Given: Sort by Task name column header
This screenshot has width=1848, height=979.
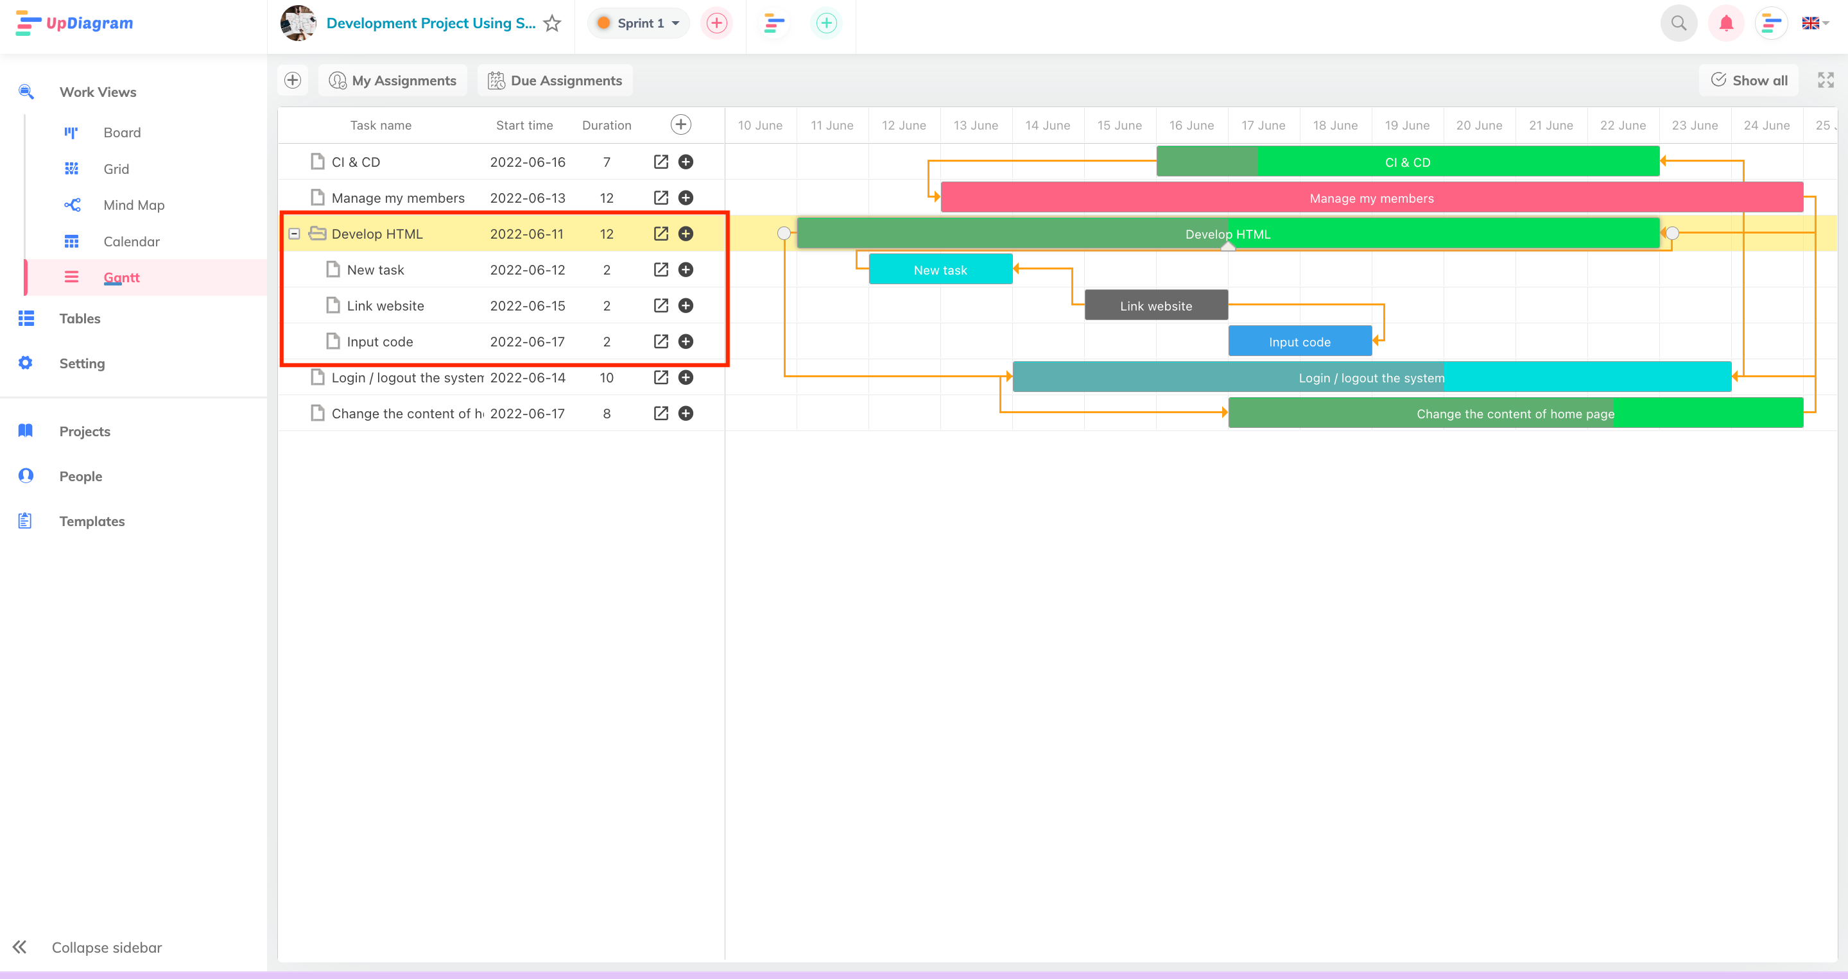Looking at the screenshot, I should point(381,125).
